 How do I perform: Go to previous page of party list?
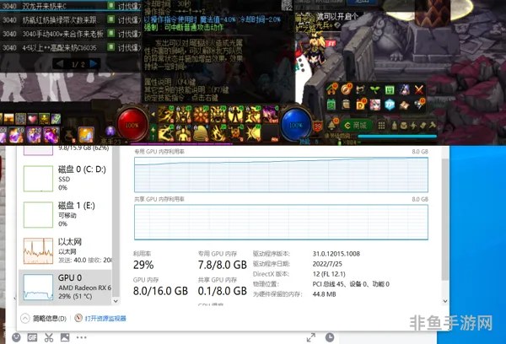click(x=60, y=63)
